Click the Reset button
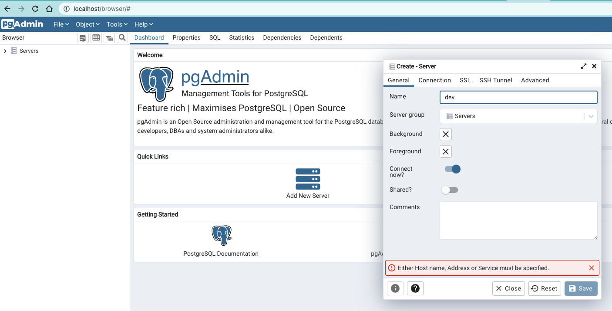This screenshot has width=612, height=311. point(545,288)
